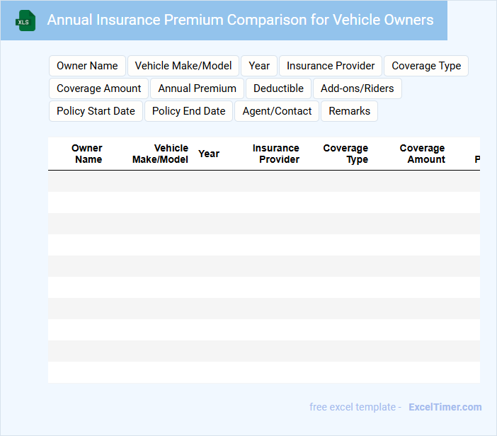Select the Owner Name tag
This screenshot has height=436, width=497.
pyautogui.click(x=87, y=66)
